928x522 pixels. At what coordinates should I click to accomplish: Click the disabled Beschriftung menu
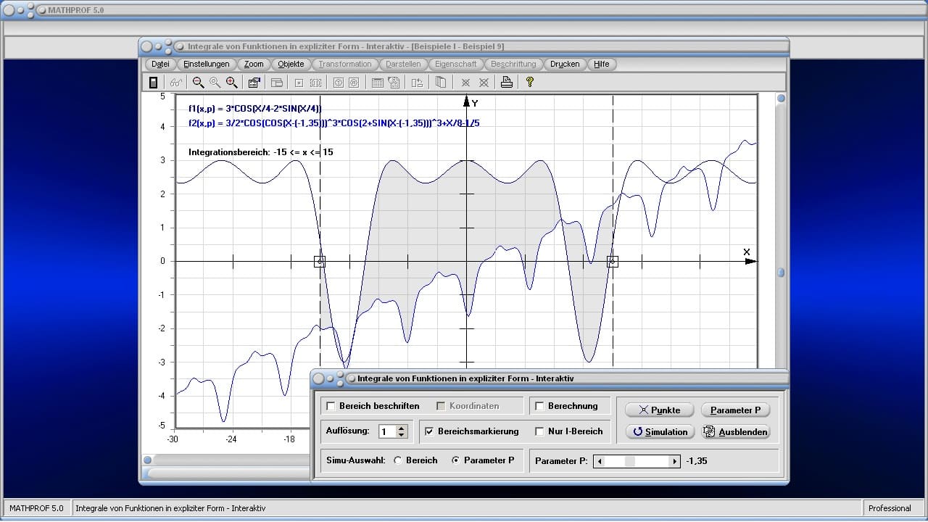[513, 64]
